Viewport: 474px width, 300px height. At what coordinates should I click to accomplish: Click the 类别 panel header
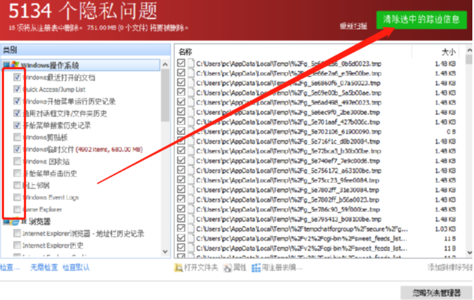(85, 50)
